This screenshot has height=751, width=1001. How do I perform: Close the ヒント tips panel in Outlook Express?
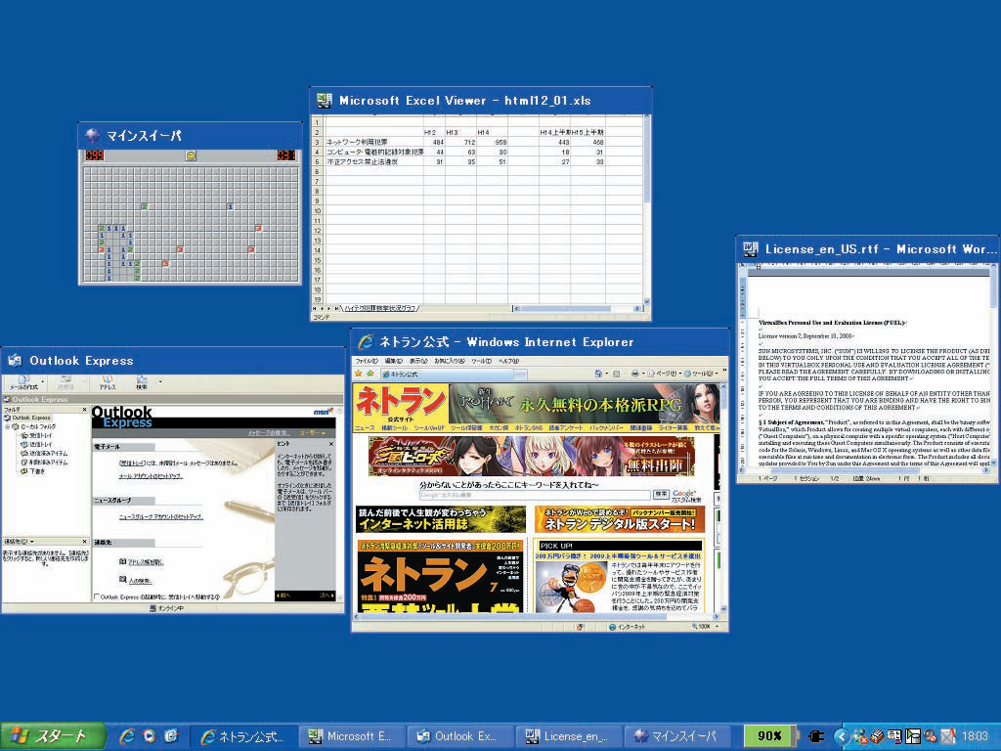click(x=330, y=443)
